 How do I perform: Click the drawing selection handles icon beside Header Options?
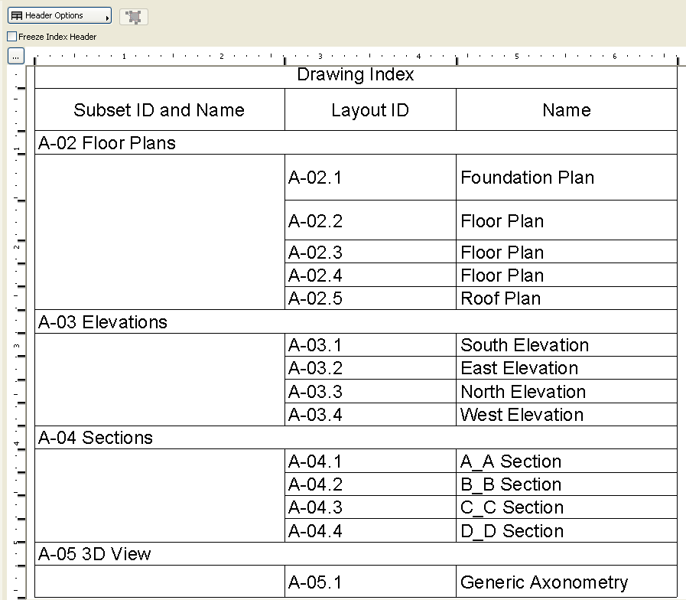tap(133, 15)
